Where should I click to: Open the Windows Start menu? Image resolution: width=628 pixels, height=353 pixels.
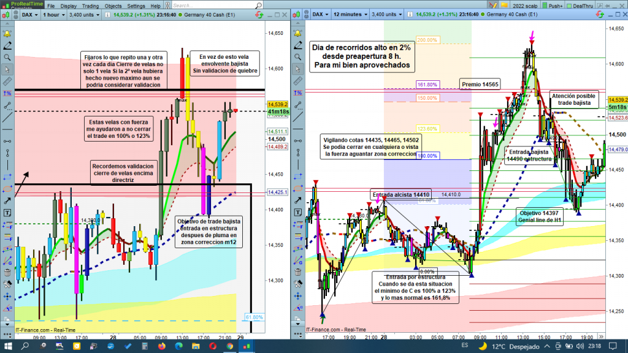point(7,346)
